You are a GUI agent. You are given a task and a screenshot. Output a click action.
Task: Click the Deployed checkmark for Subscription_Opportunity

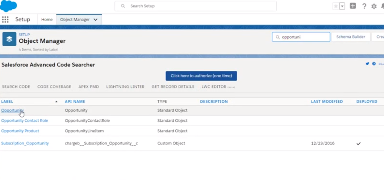coord(359,143)
